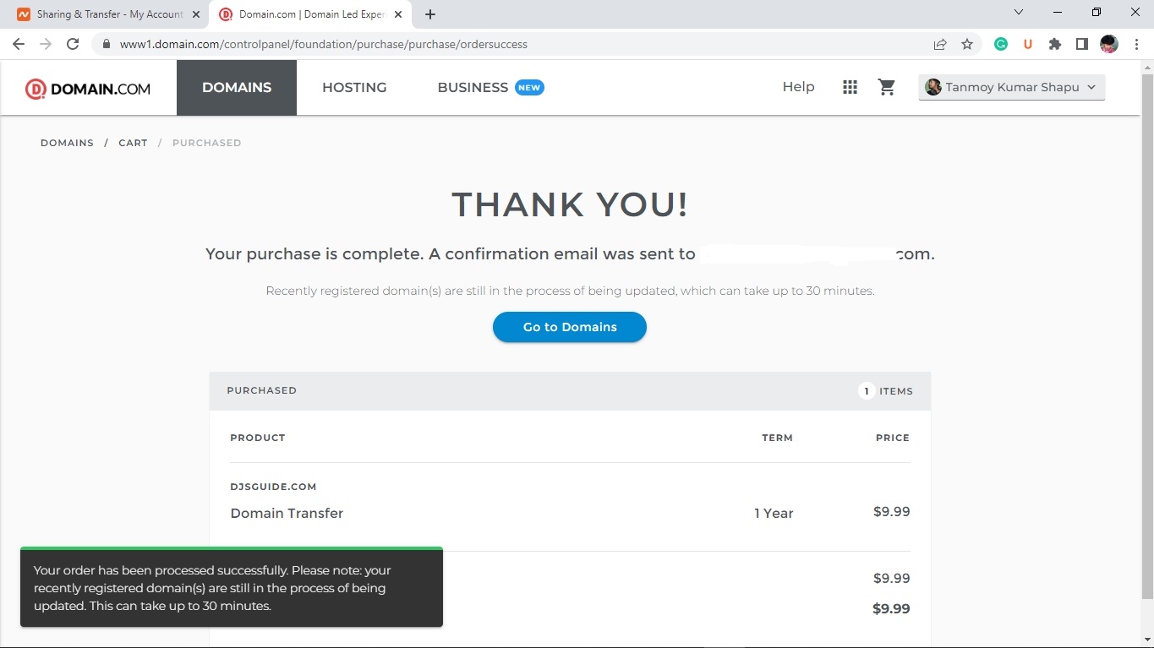Open the Extensions puzzle icon

click(x=1055, y=44)
